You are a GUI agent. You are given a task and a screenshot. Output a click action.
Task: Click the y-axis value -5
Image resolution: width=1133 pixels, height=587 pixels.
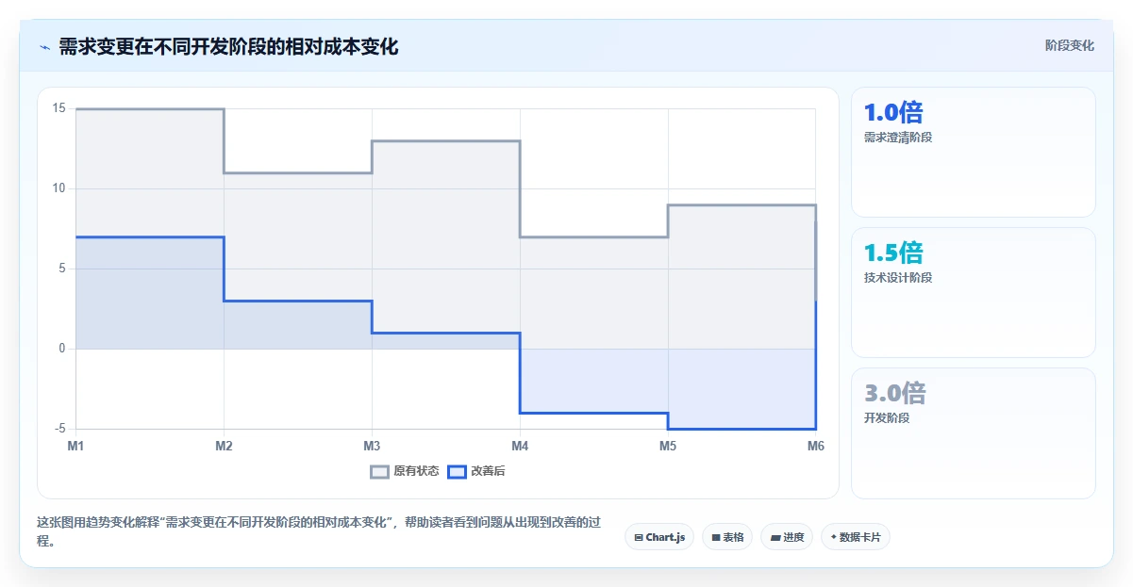click(x=59, y=429)
